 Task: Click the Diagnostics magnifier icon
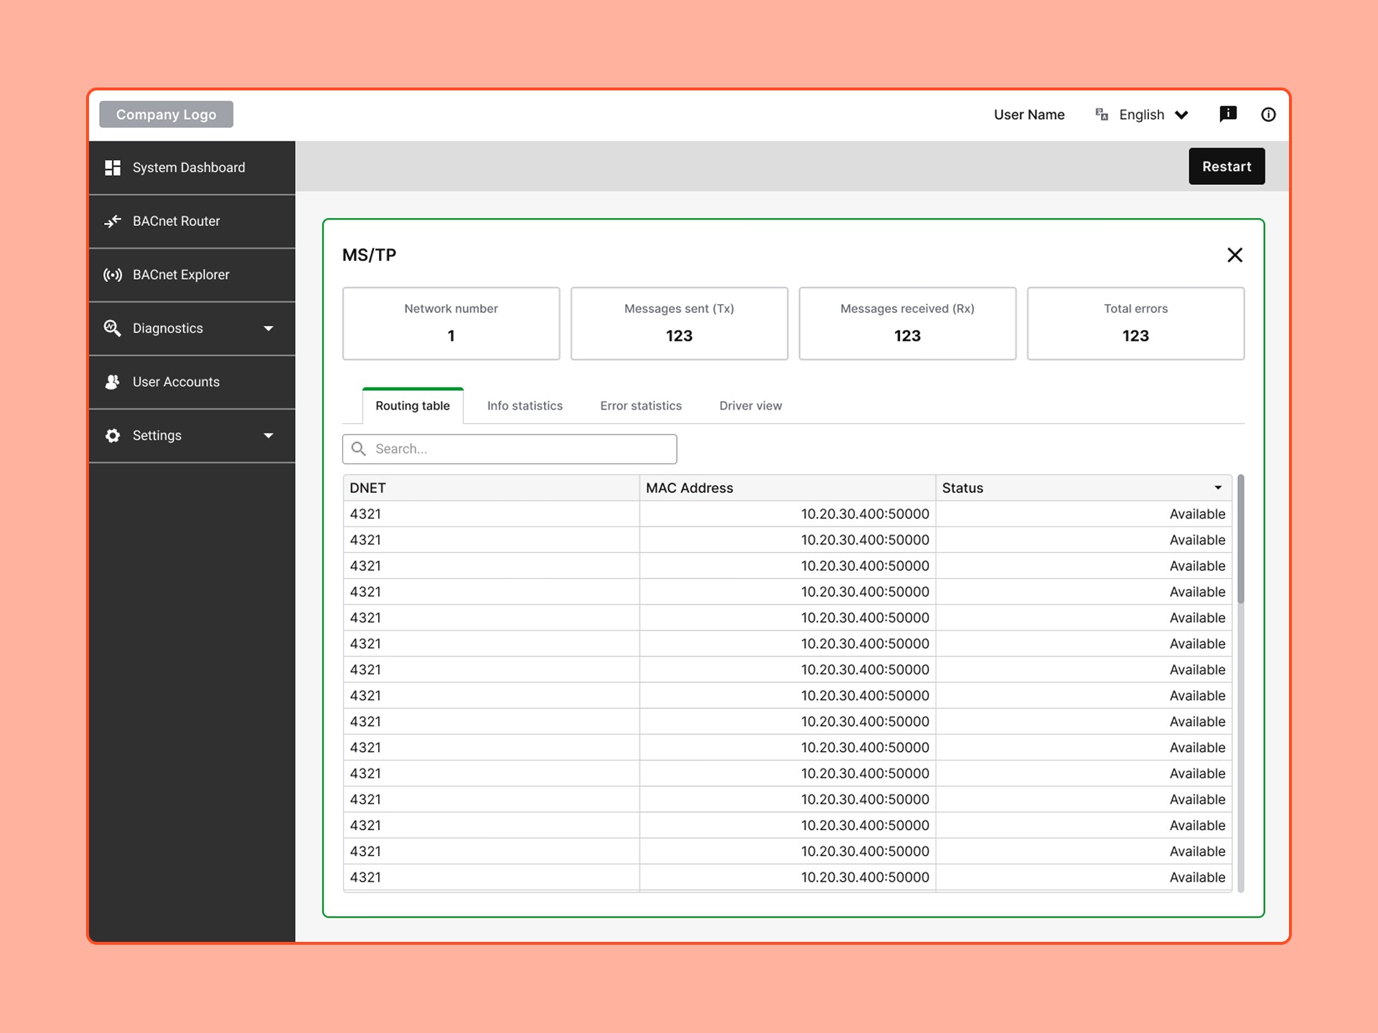point(113,329)
